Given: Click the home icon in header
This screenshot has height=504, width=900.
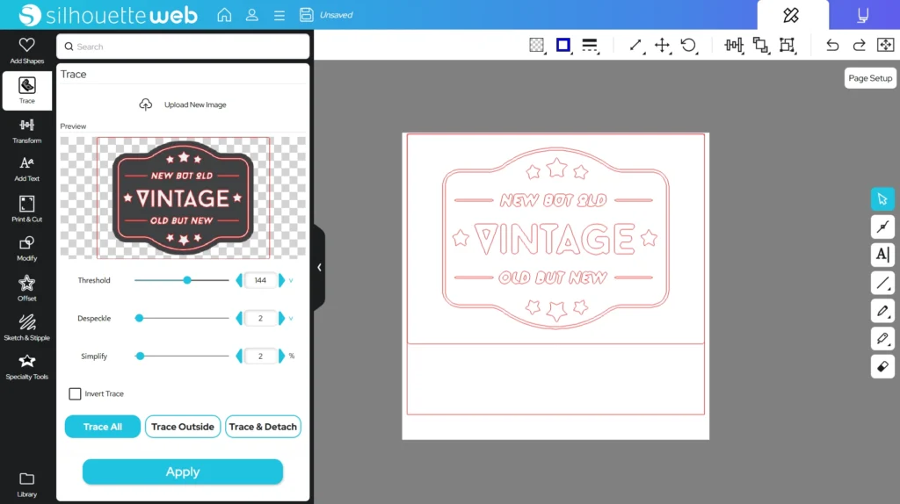Looking at the screenshot, I should tap(224, 15).
